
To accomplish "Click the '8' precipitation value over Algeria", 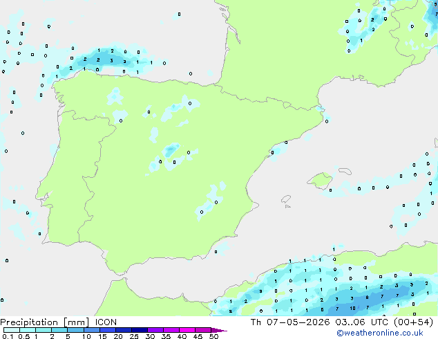I will point(367,297).
